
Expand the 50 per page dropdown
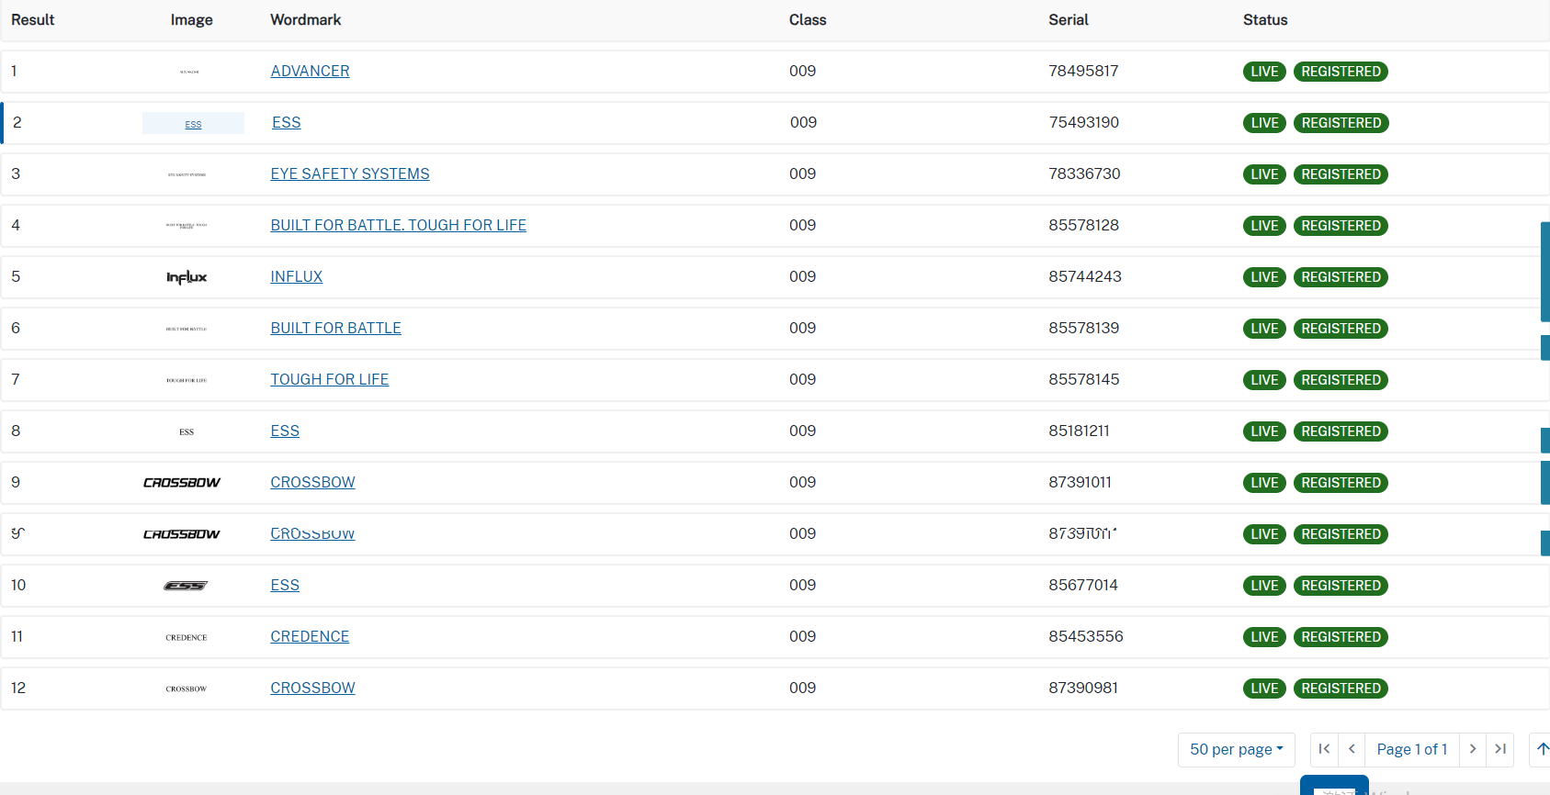click(x=1236, y=749)
